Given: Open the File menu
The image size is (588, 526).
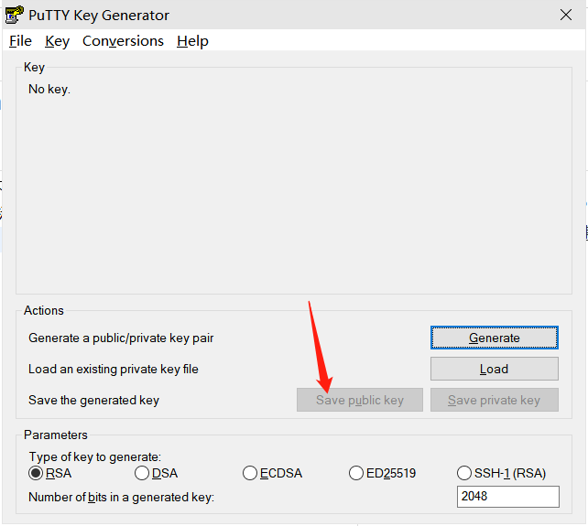Looking at the screenshot, I should click(x=21, y=41).
